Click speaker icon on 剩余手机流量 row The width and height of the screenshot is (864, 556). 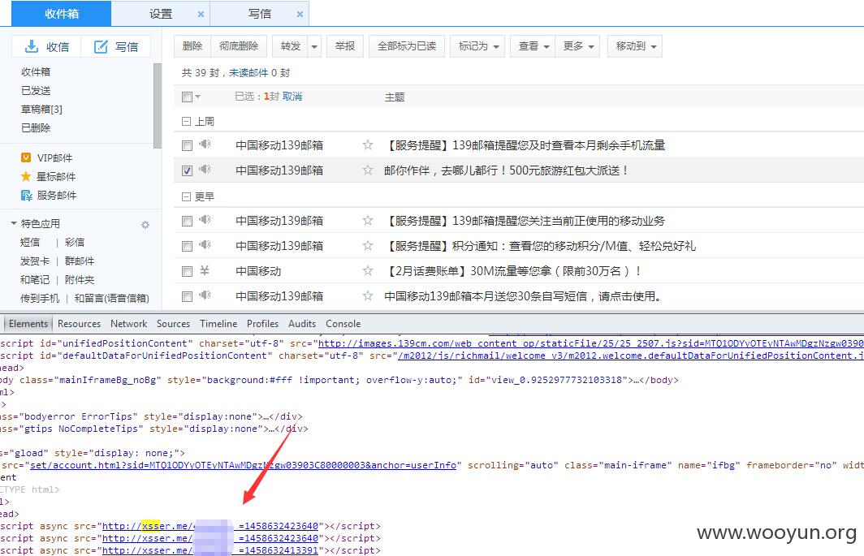205,144
